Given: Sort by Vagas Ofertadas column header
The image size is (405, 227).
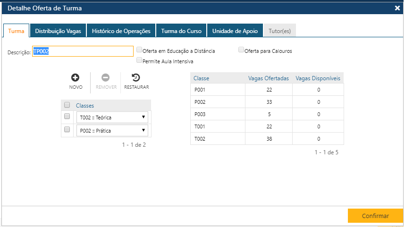Looking at the screenshot, I should coord(268,78).
